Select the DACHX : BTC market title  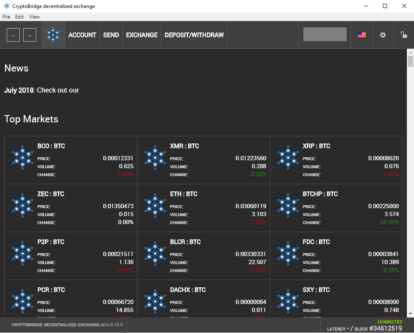(x=188, y=290)
